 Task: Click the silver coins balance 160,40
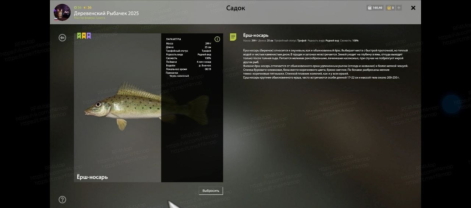(x=375, y=8)
